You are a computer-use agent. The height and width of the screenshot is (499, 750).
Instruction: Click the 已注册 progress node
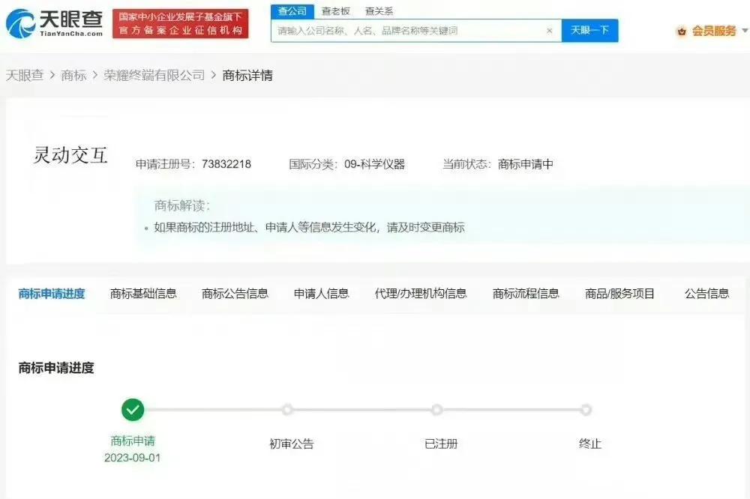click(436, 410)
